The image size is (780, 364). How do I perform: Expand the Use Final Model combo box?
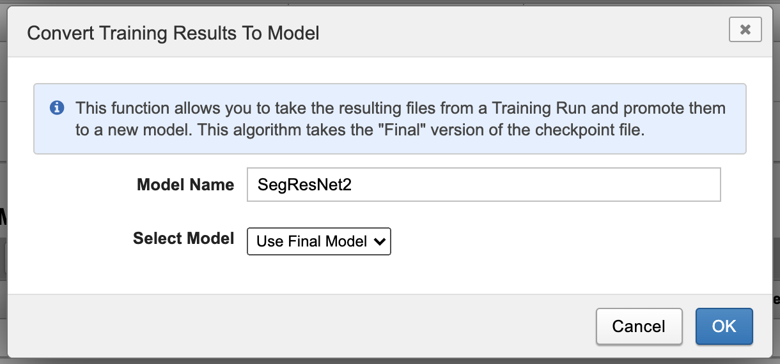click(x=318, y=241)
